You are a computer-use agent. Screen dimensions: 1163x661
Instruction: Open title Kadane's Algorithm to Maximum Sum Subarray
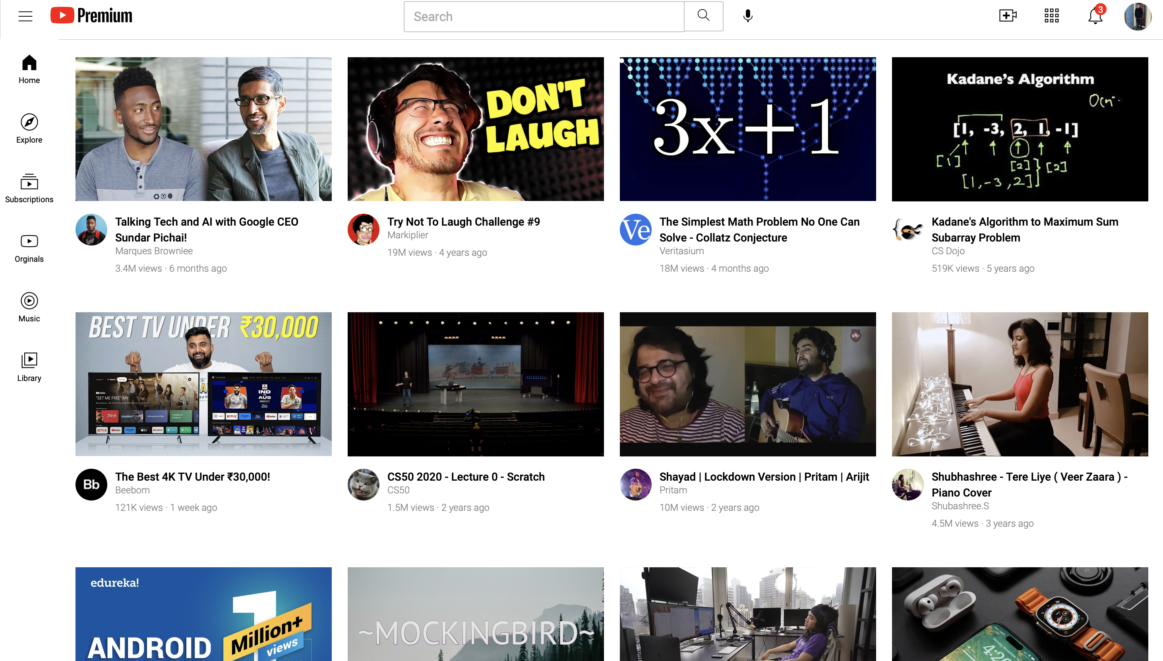[1025, 230]
